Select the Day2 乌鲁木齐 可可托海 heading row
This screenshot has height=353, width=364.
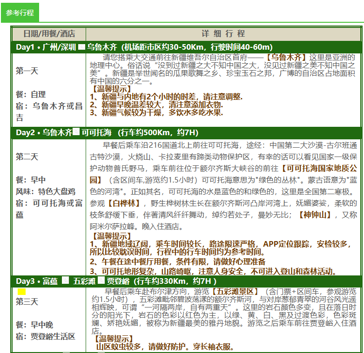186,133
